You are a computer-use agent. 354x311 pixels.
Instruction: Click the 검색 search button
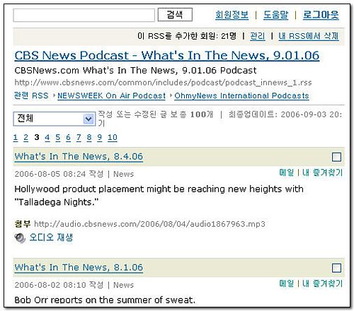(175, 15)
